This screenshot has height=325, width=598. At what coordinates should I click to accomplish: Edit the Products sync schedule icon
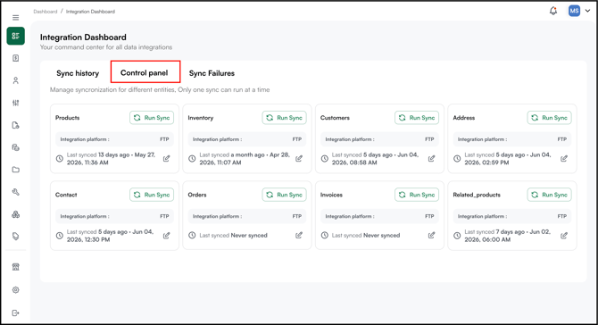(167, 158)
